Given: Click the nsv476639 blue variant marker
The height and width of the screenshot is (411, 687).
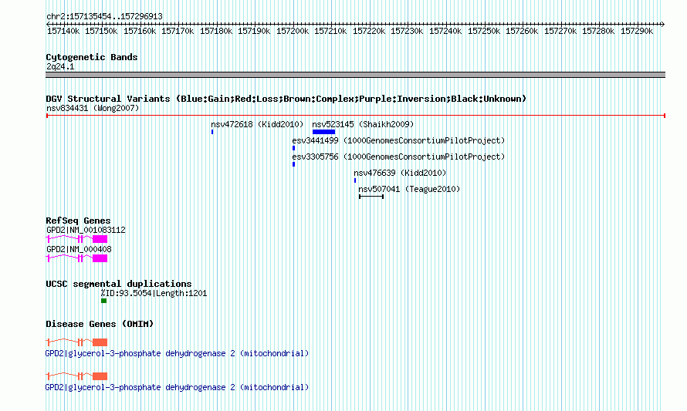Looking at the screenshot, I should coord(355,180).
